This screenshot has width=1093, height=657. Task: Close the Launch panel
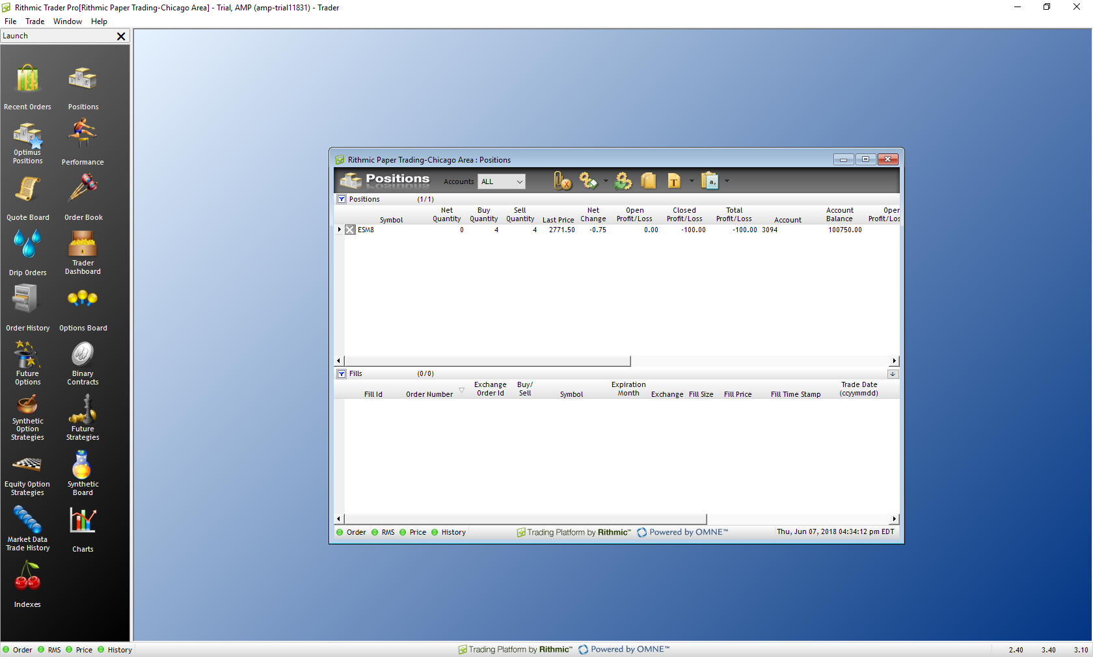(121, 36)
